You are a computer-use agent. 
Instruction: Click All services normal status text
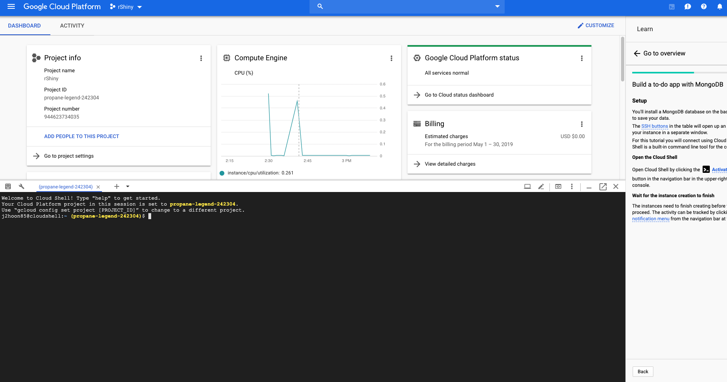pyautogui.click(x=447, y=73)
